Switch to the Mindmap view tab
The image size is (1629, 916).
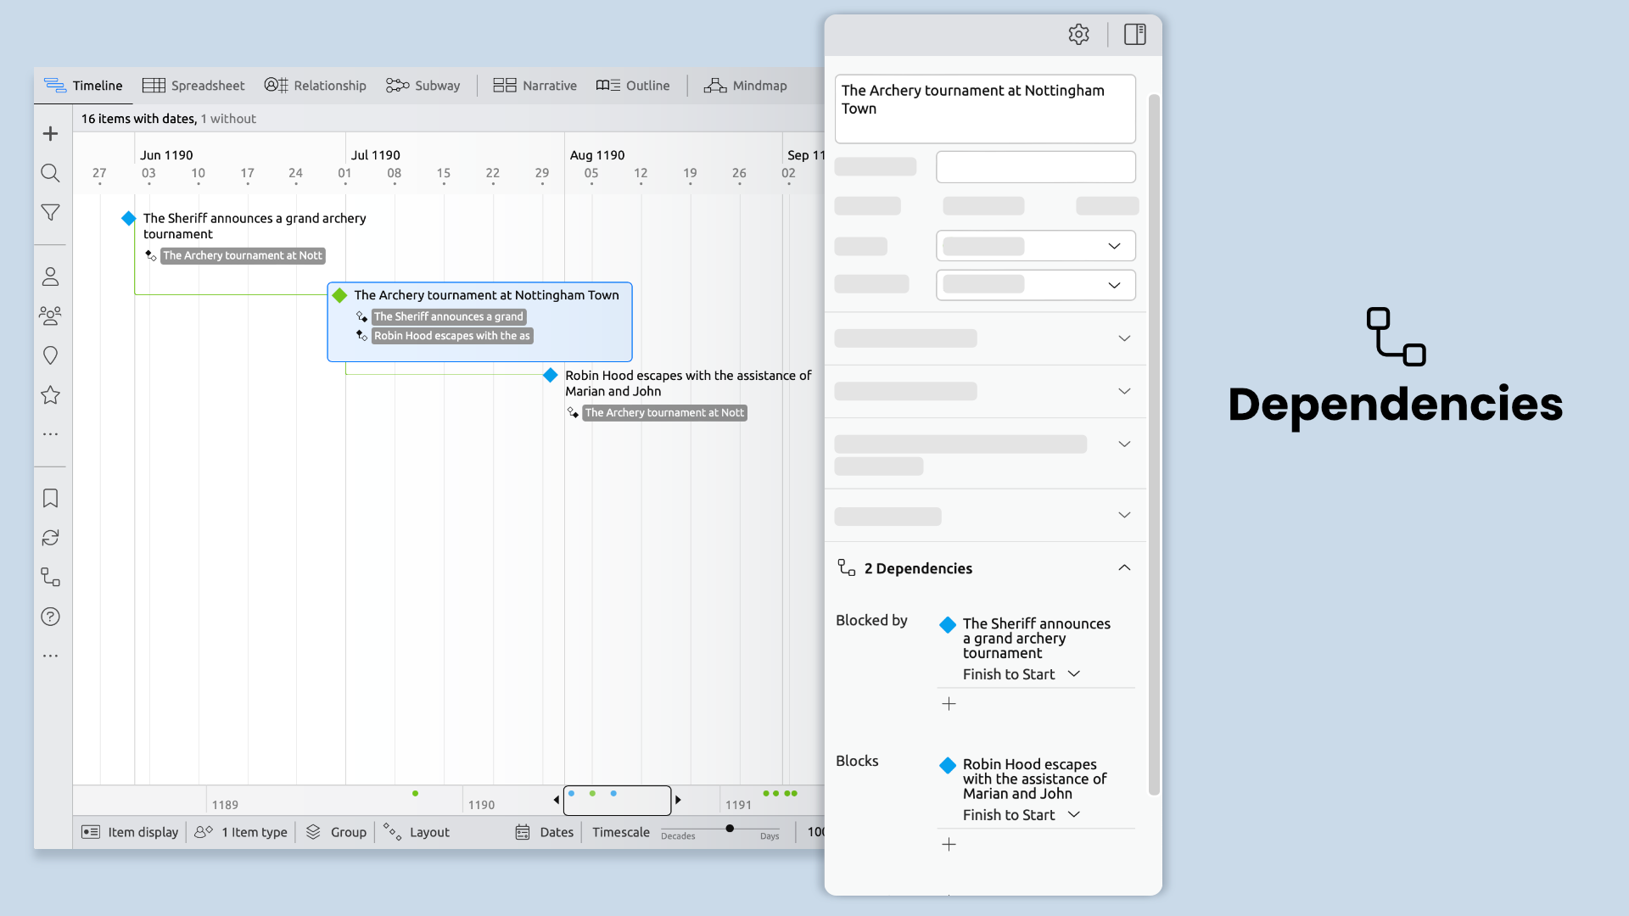click(x=746, y=86)
